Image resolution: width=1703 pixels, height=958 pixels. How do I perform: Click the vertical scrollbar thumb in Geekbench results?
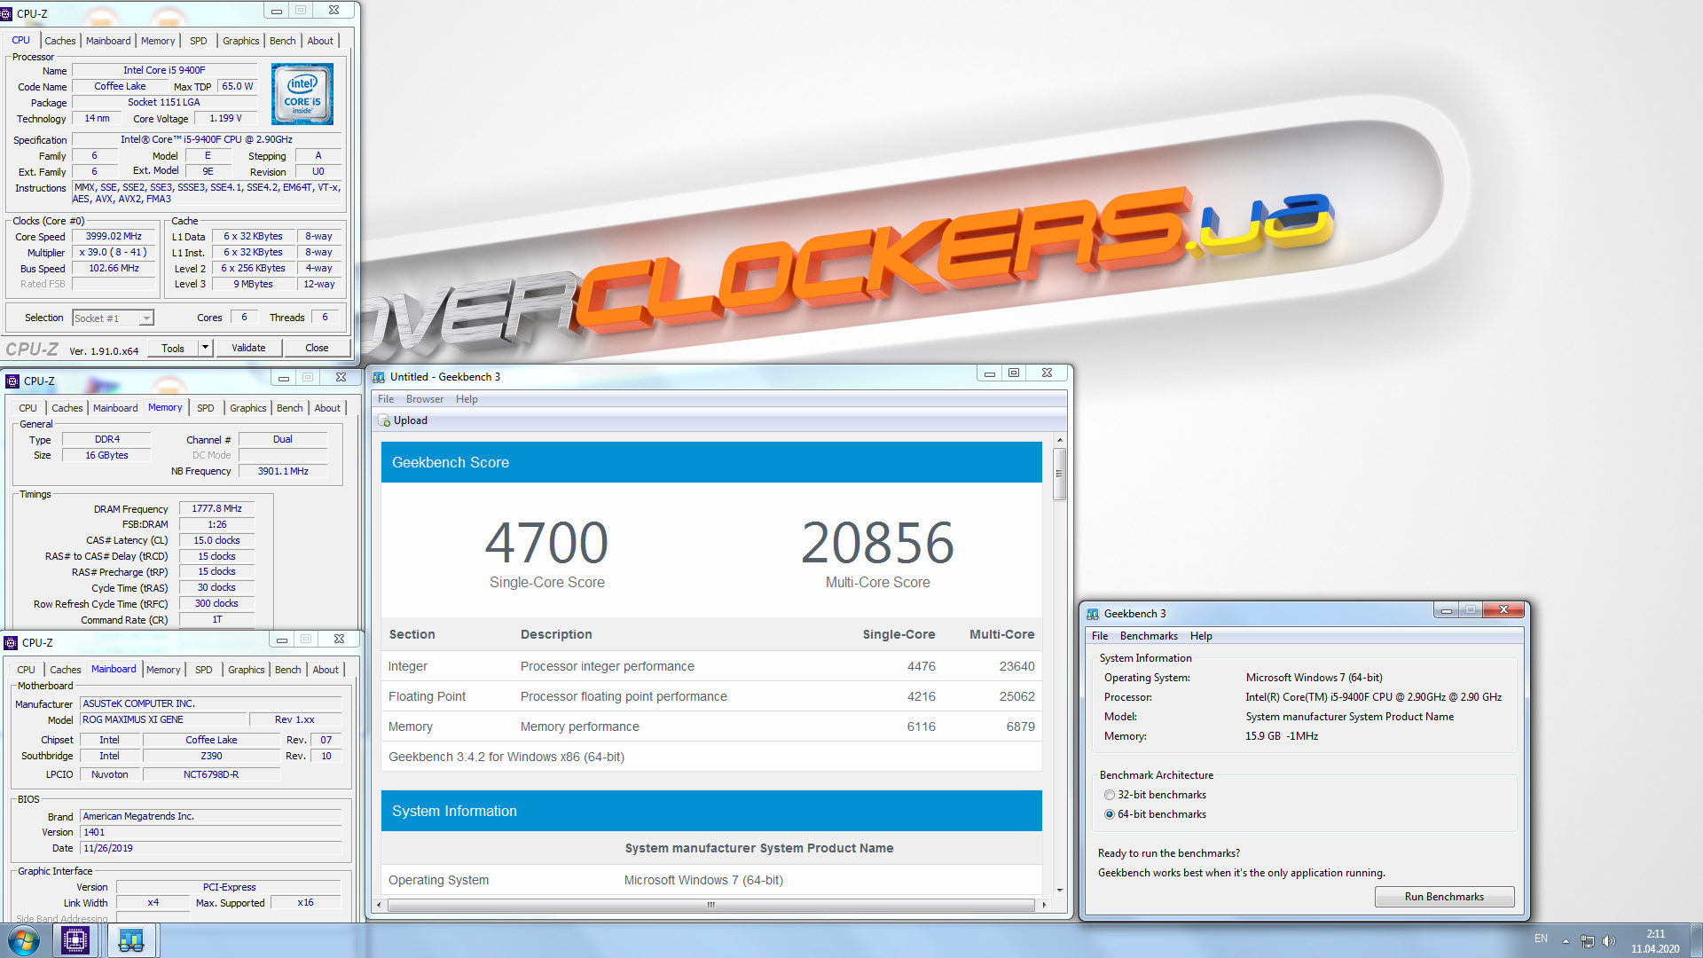coord(1059,474)
